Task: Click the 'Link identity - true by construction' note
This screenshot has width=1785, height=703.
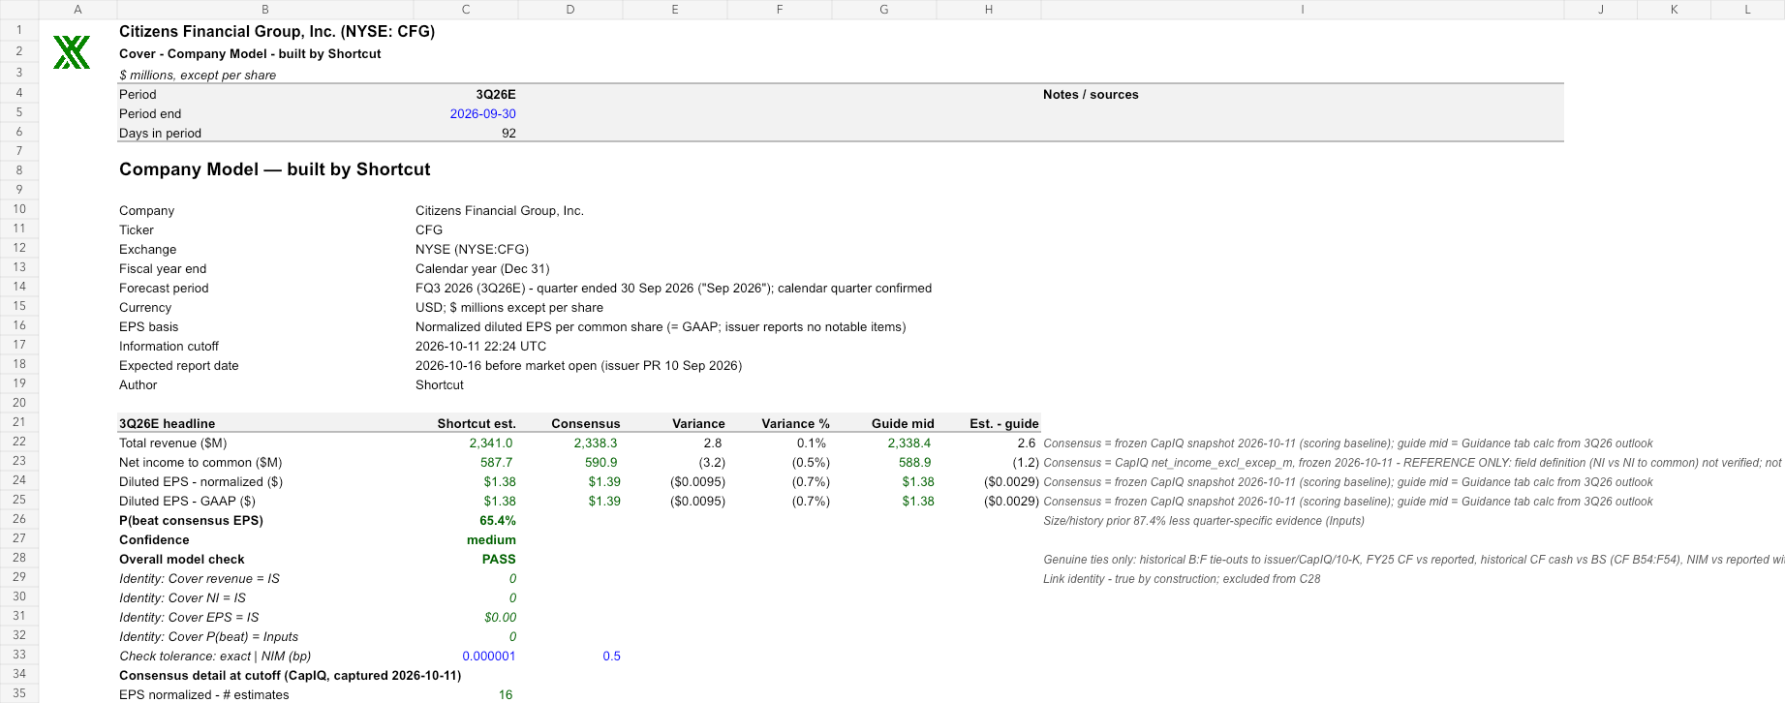Action: pyautogui.click(x=1182, y=578)
